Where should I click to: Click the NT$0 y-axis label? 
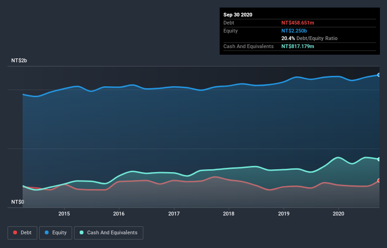click(x=18, y=202)
